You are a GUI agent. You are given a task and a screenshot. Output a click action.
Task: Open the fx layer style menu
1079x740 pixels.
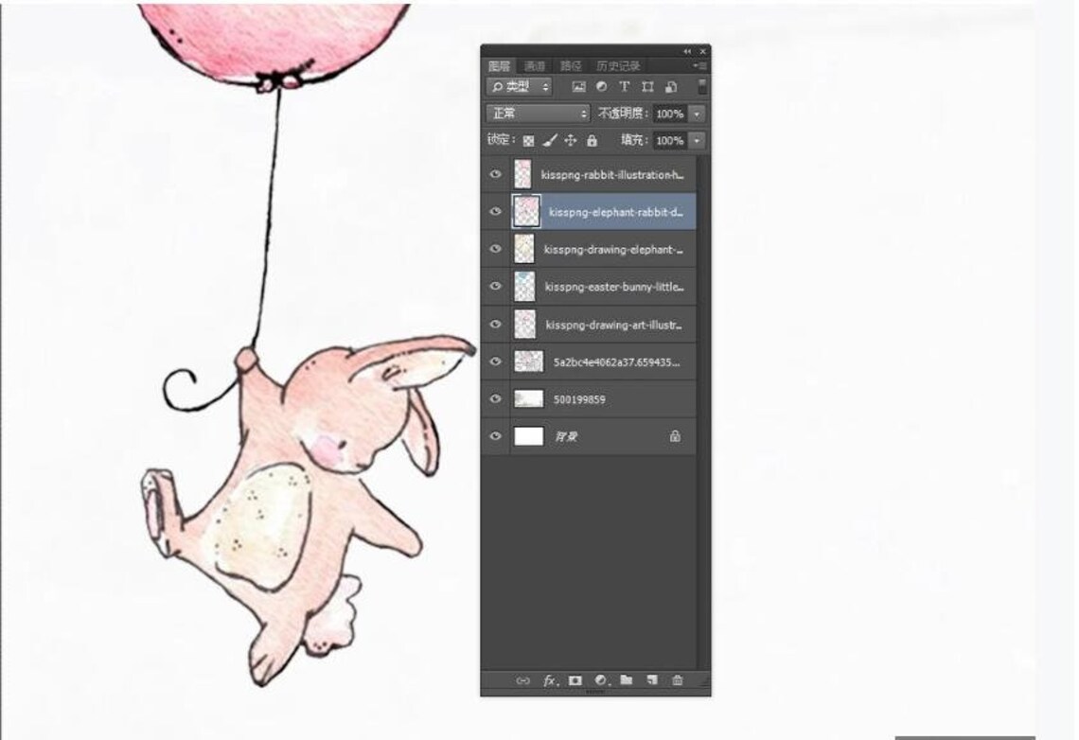coord(550,680)
